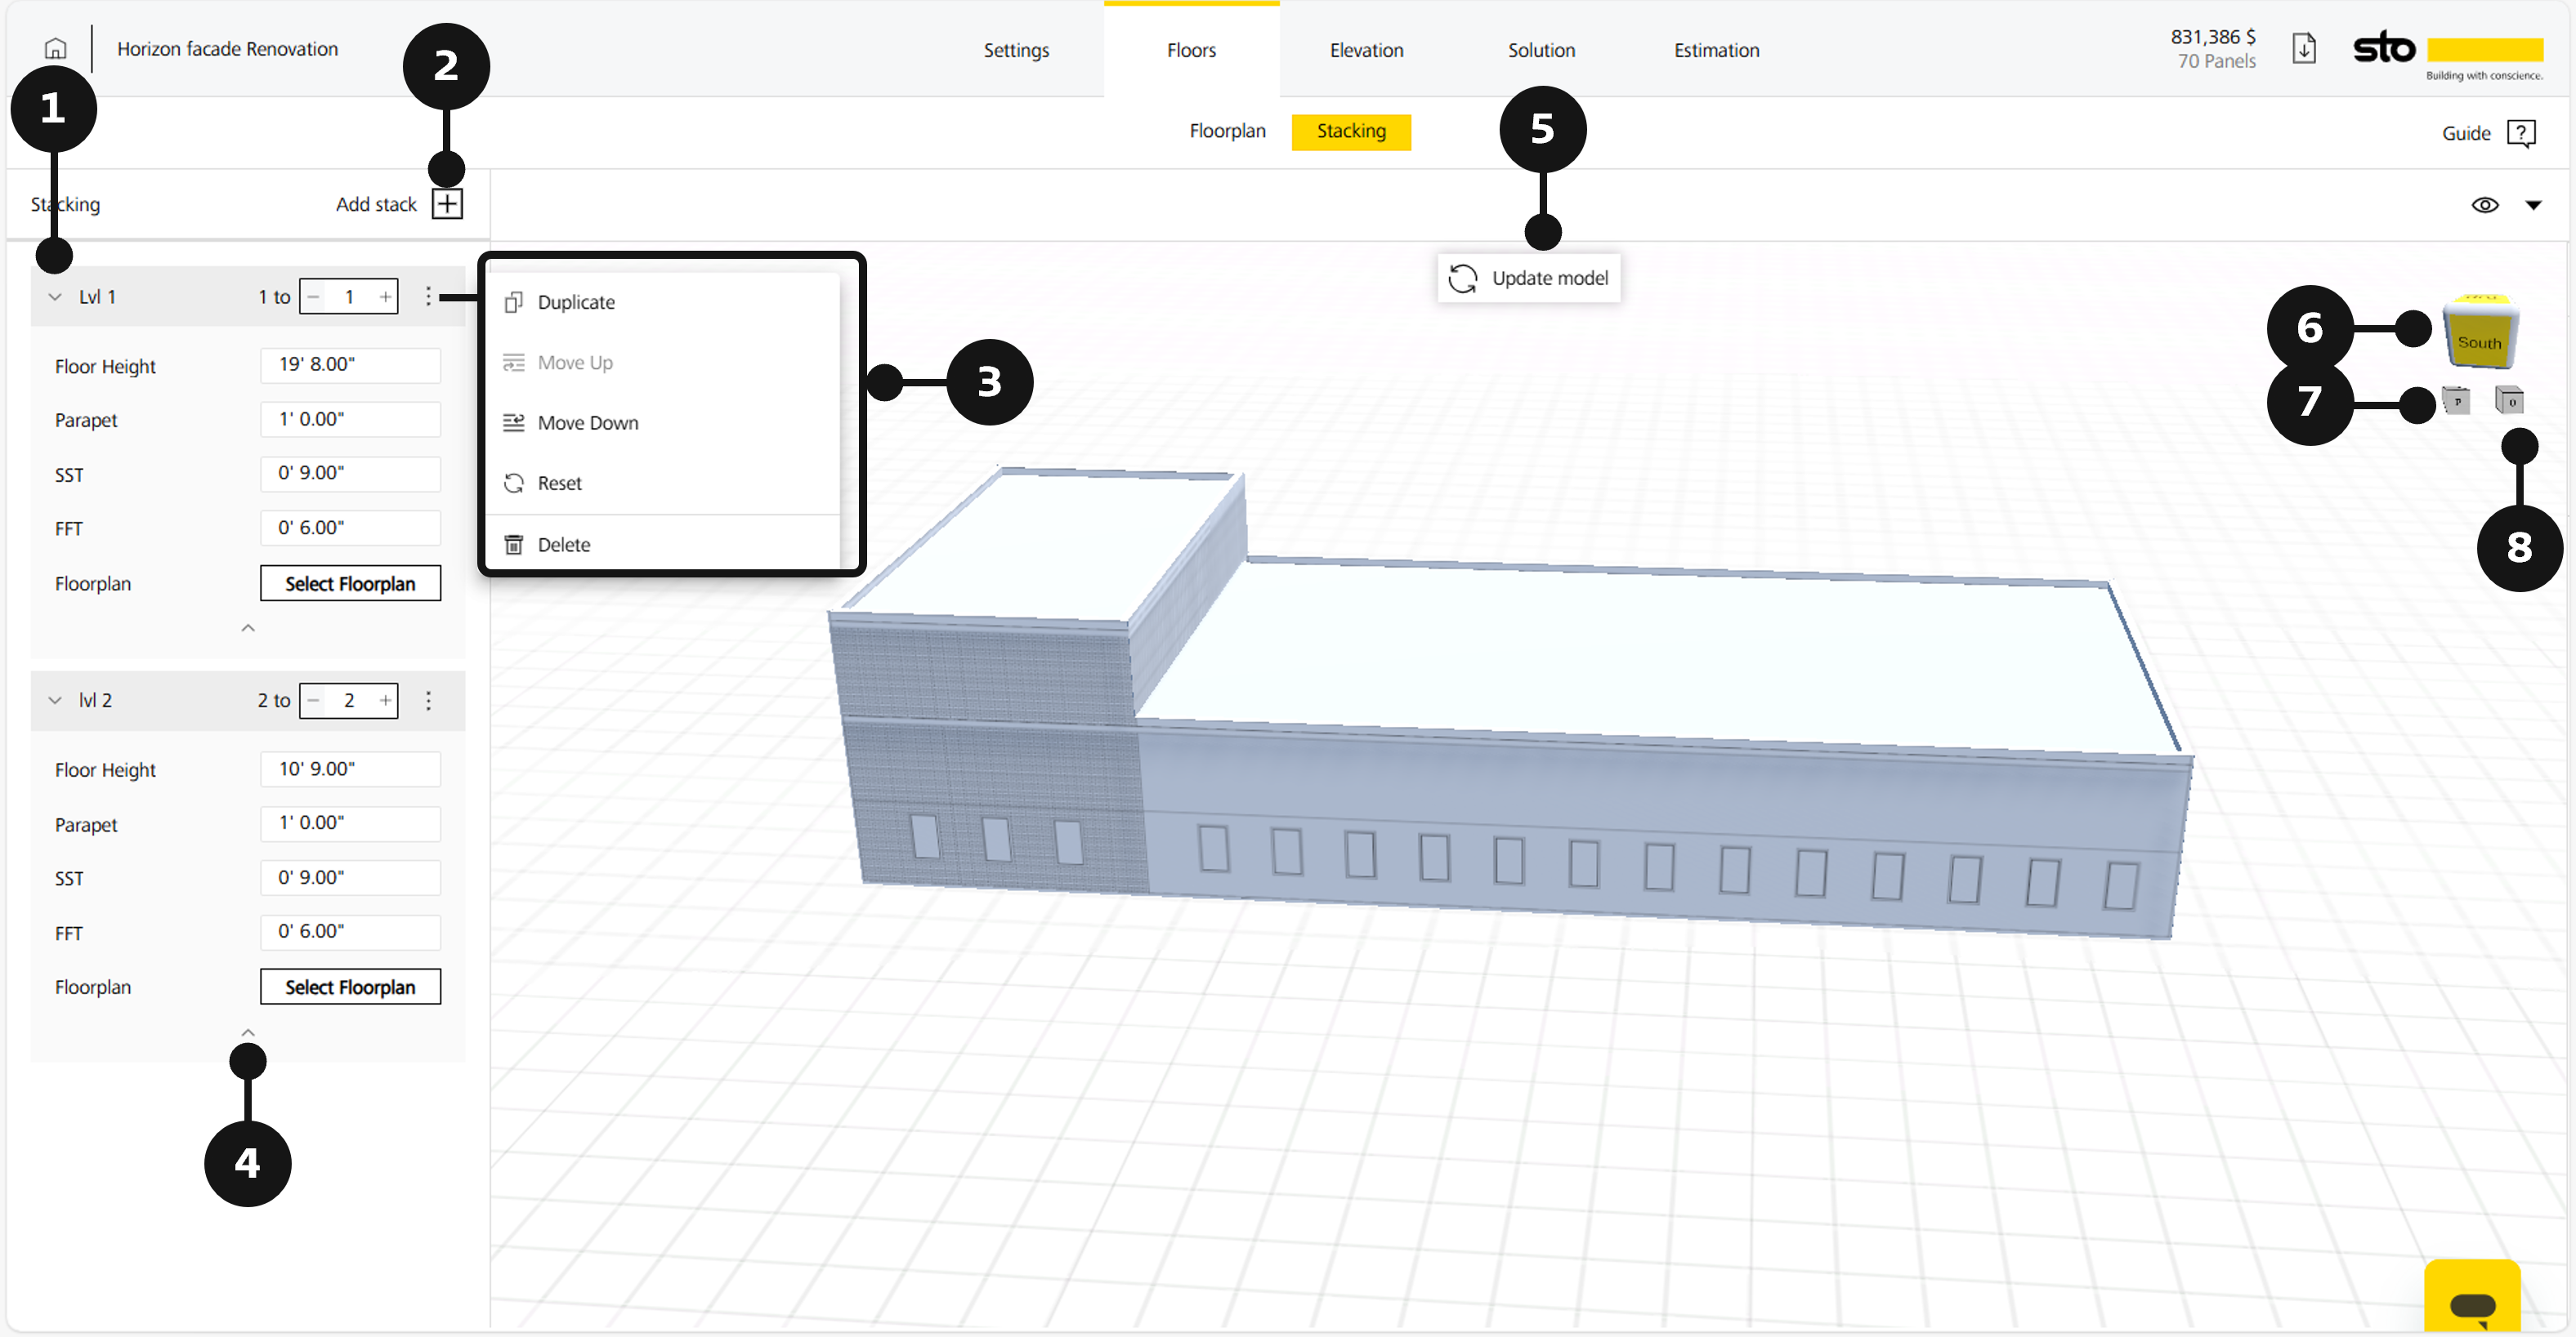Edit lvl 2 SST field
The image size is (2576, 1337).
pyautogui.click(x=350, y=877)
